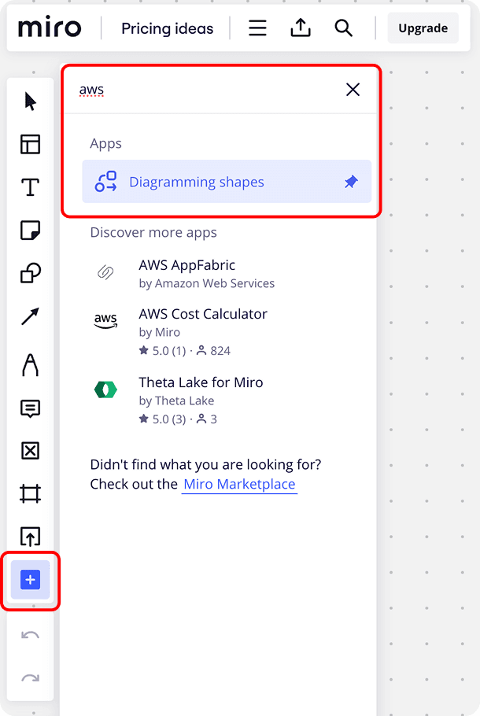The image size is (480, 716).
Task: Click the AWS AppFabric link icon
Action: click(x=105, y=272)
